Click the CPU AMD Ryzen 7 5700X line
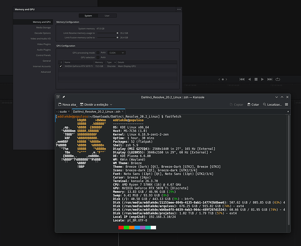Image resolution: width=301 pixels, height=246 pixels. [x=147, y=184]
